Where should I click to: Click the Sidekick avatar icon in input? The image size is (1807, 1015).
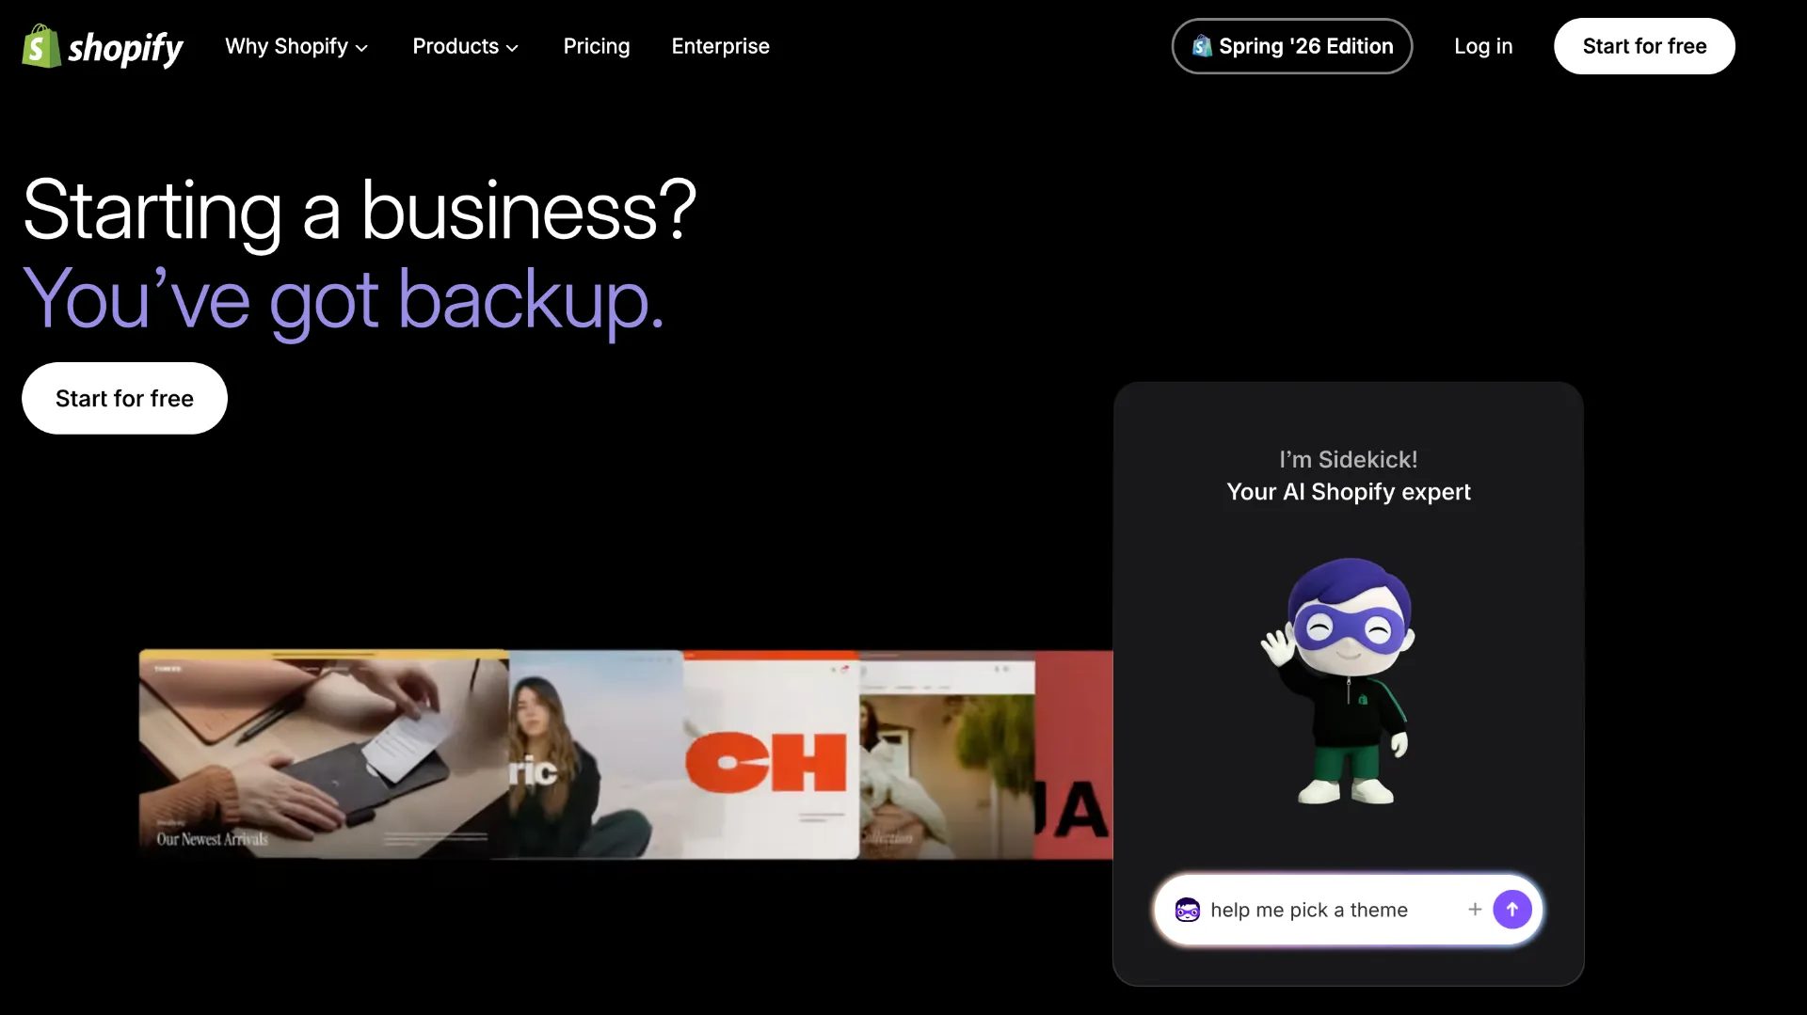(x=1188, y=910)
